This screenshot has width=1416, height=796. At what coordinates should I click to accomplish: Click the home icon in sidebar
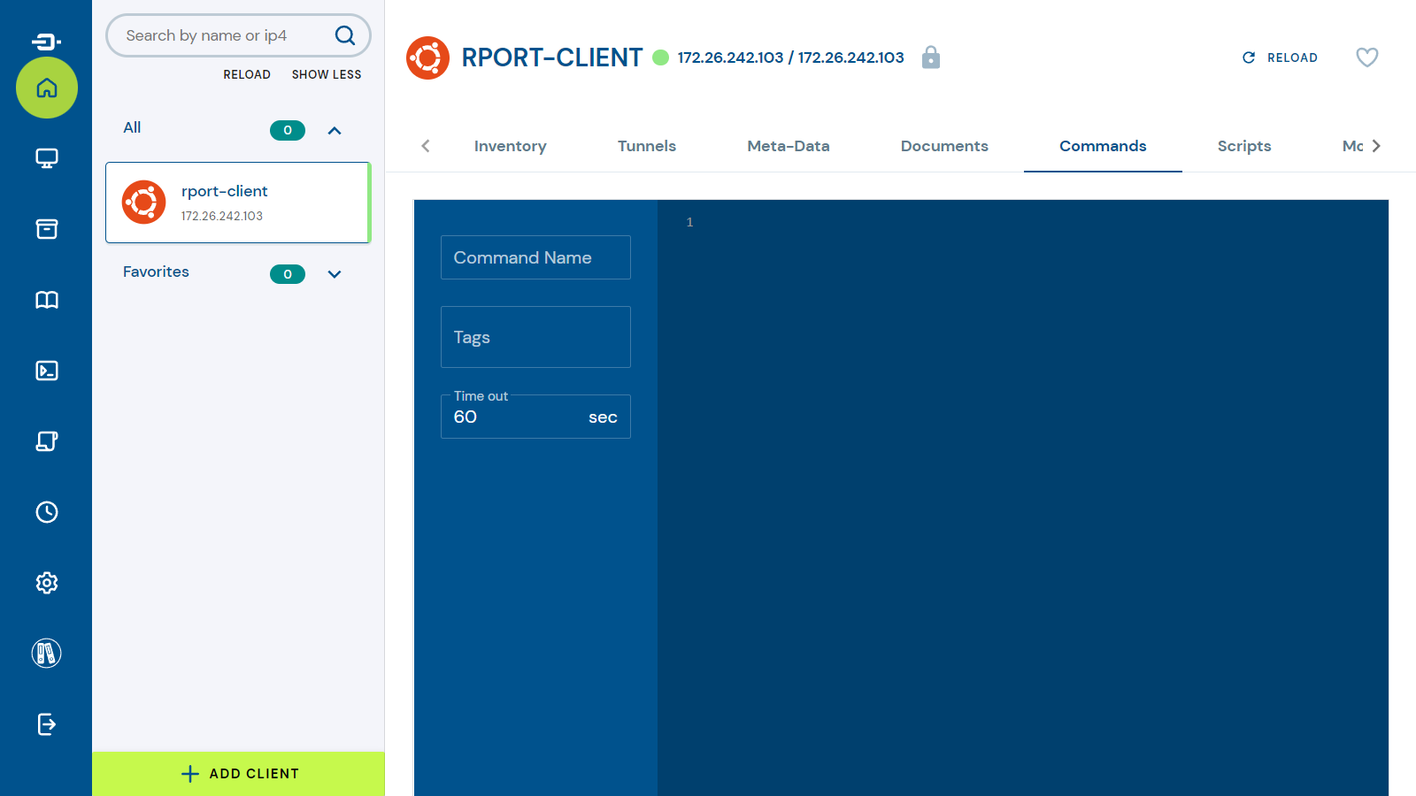point(47,88)
